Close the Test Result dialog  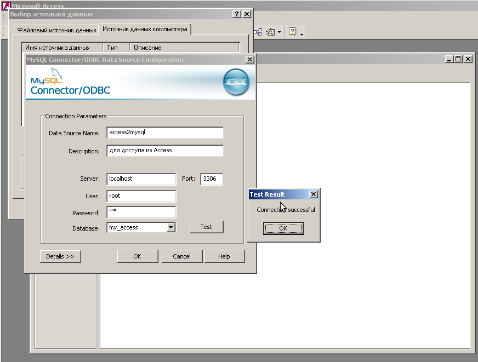tap(314, 194)
